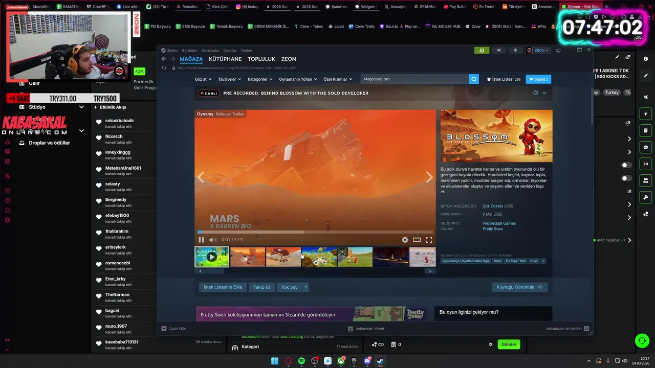
Task: Open the ZEON profile tab
Action: pyautogui.click(x=289, y=59)
